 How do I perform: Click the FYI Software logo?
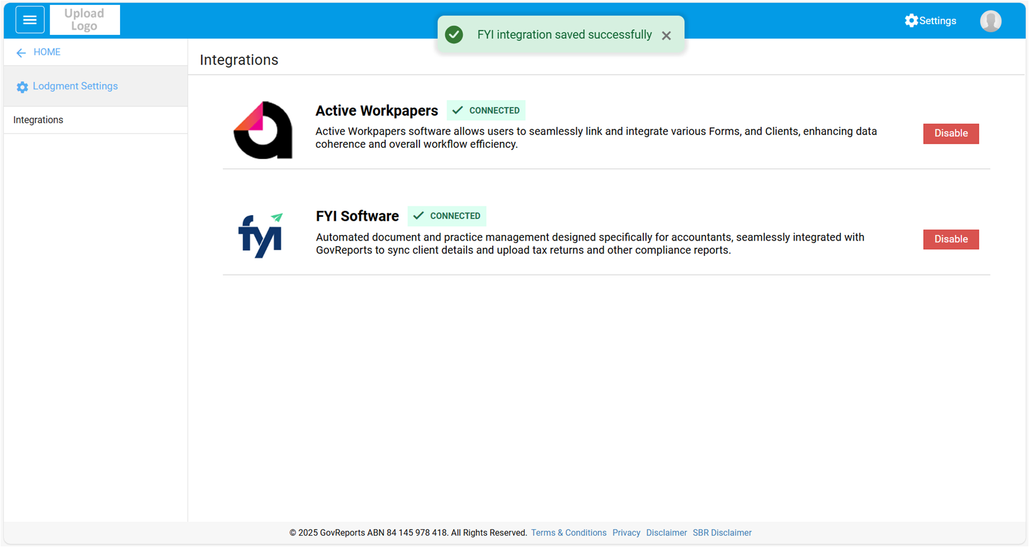pyautogui.click(x=261, y=236)
